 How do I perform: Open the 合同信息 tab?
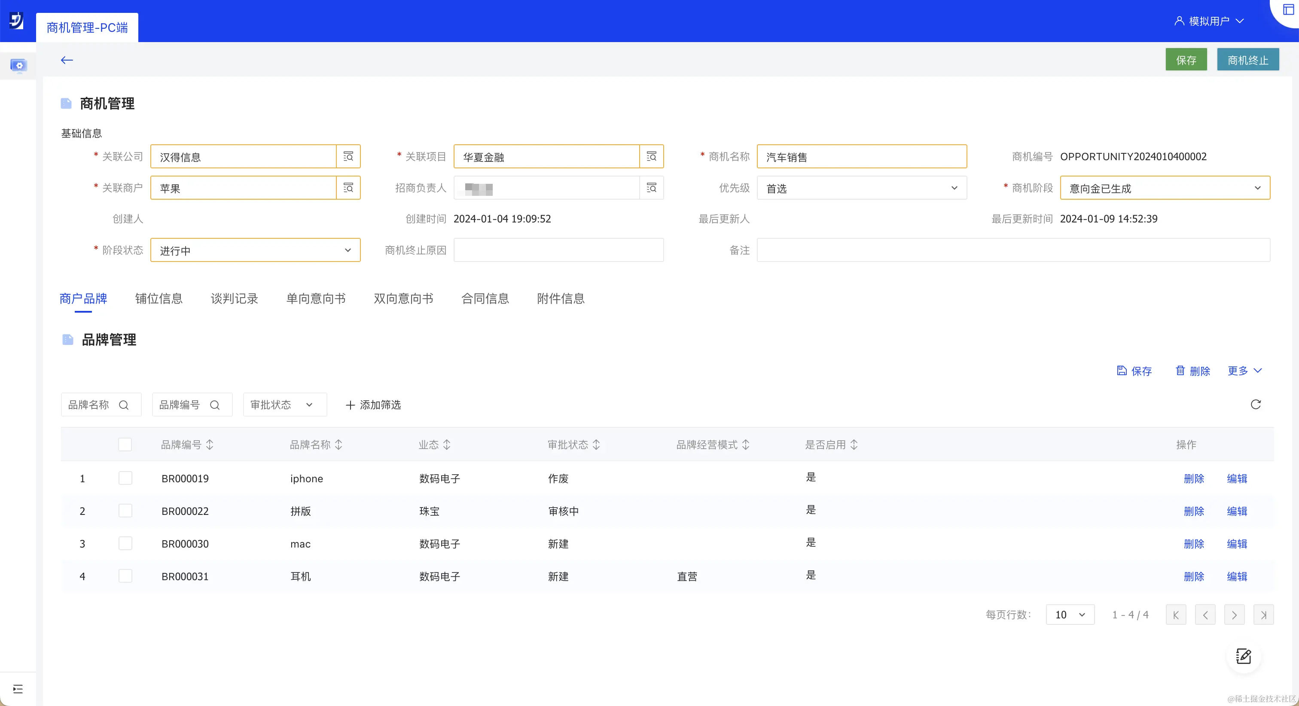[485, 298]
